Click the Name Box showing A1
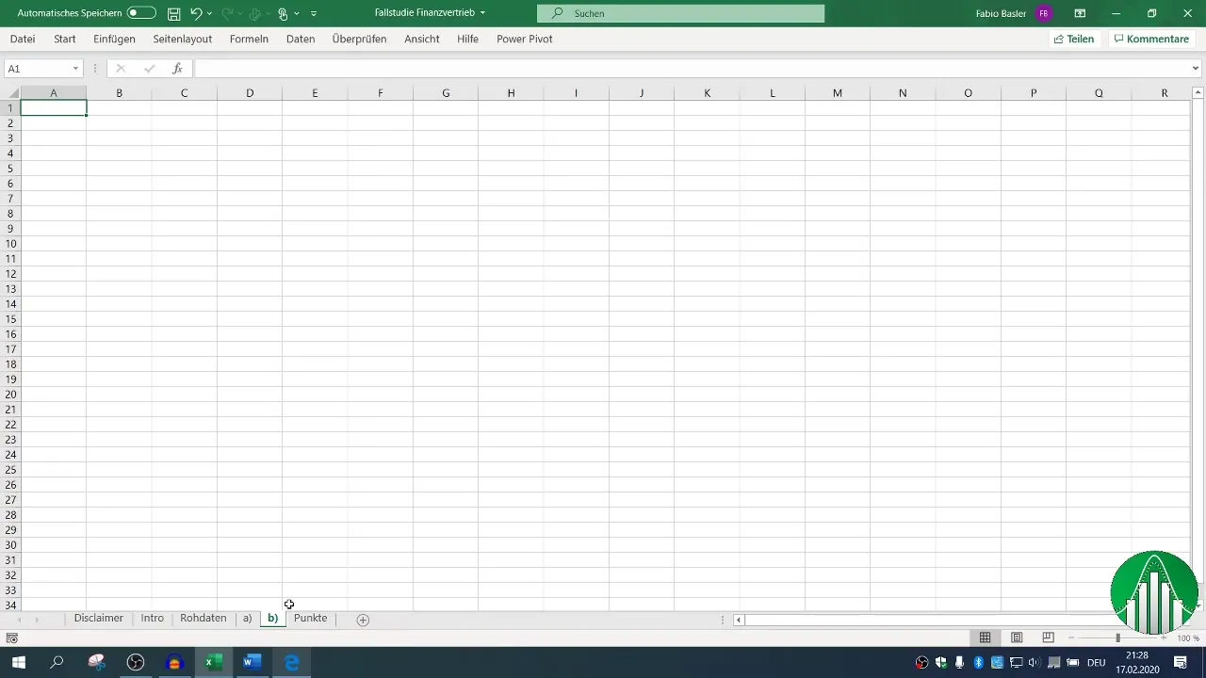Image resolution: width=1206 pixels, height=678 pixels. (38, 69)
